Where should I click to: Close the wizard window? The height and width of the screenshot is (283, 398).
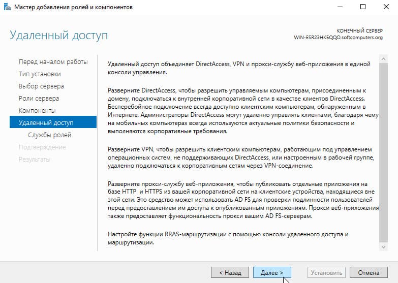click(386, 7)
